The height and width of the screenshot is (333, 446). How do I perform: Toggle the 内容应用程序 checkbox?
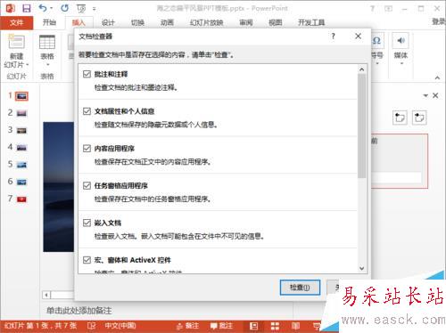coord(87,149)
